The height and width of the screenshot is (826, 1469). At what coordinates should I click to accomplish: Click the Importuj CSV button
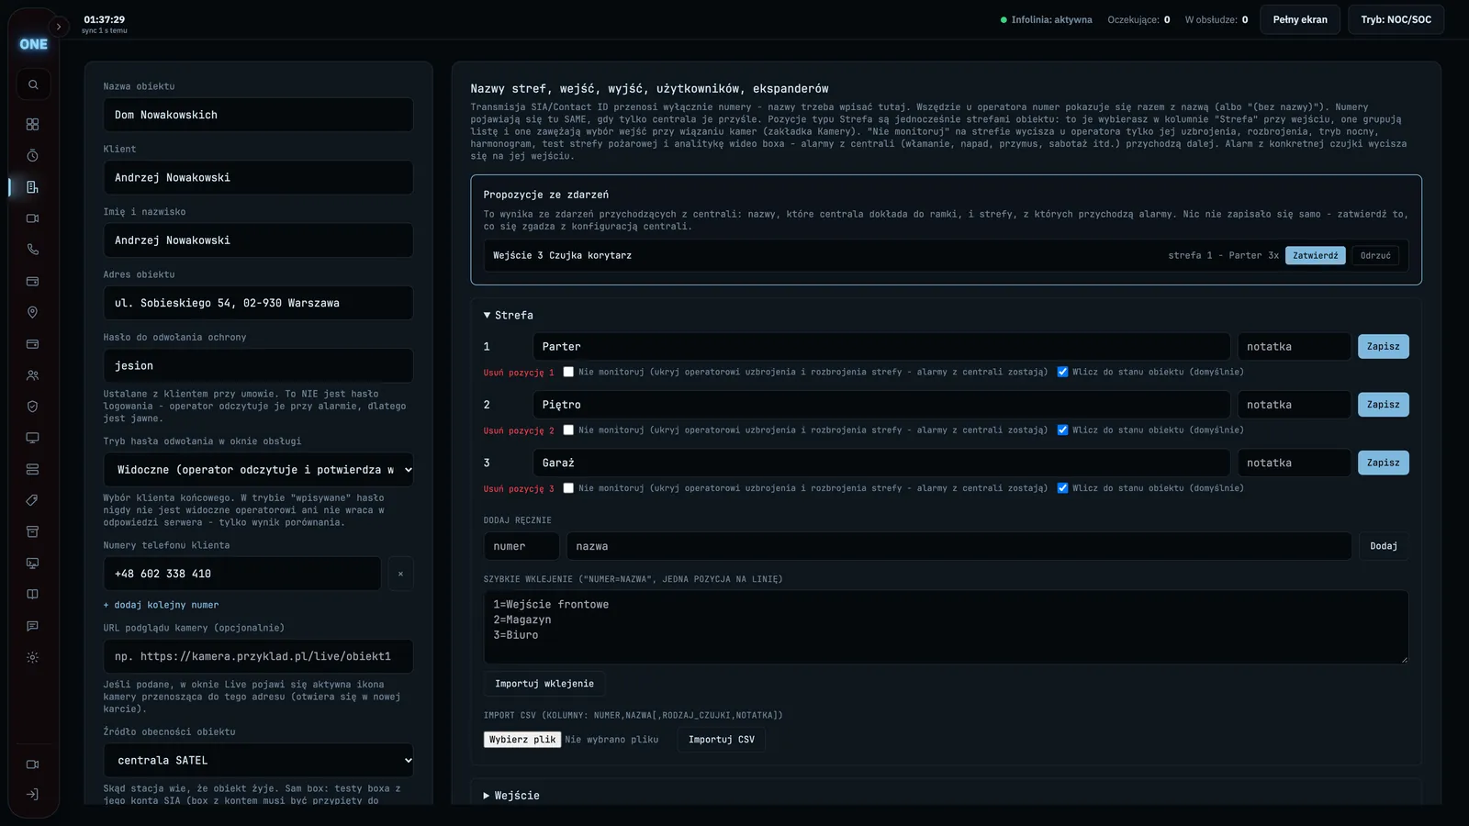point(722,740)
